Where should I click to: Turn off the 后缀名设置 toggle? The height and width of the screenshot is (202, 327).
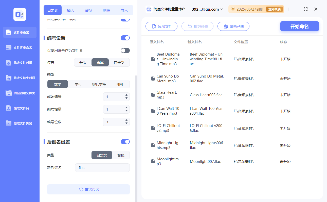coord(125,142)
